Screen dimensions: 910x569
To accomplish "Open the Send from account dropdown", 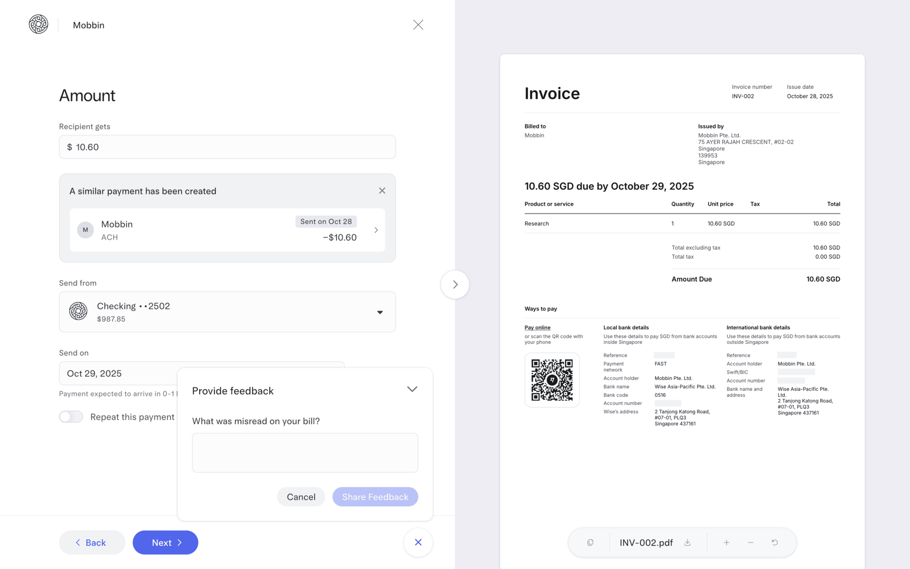I will click(x=227, y=312).
